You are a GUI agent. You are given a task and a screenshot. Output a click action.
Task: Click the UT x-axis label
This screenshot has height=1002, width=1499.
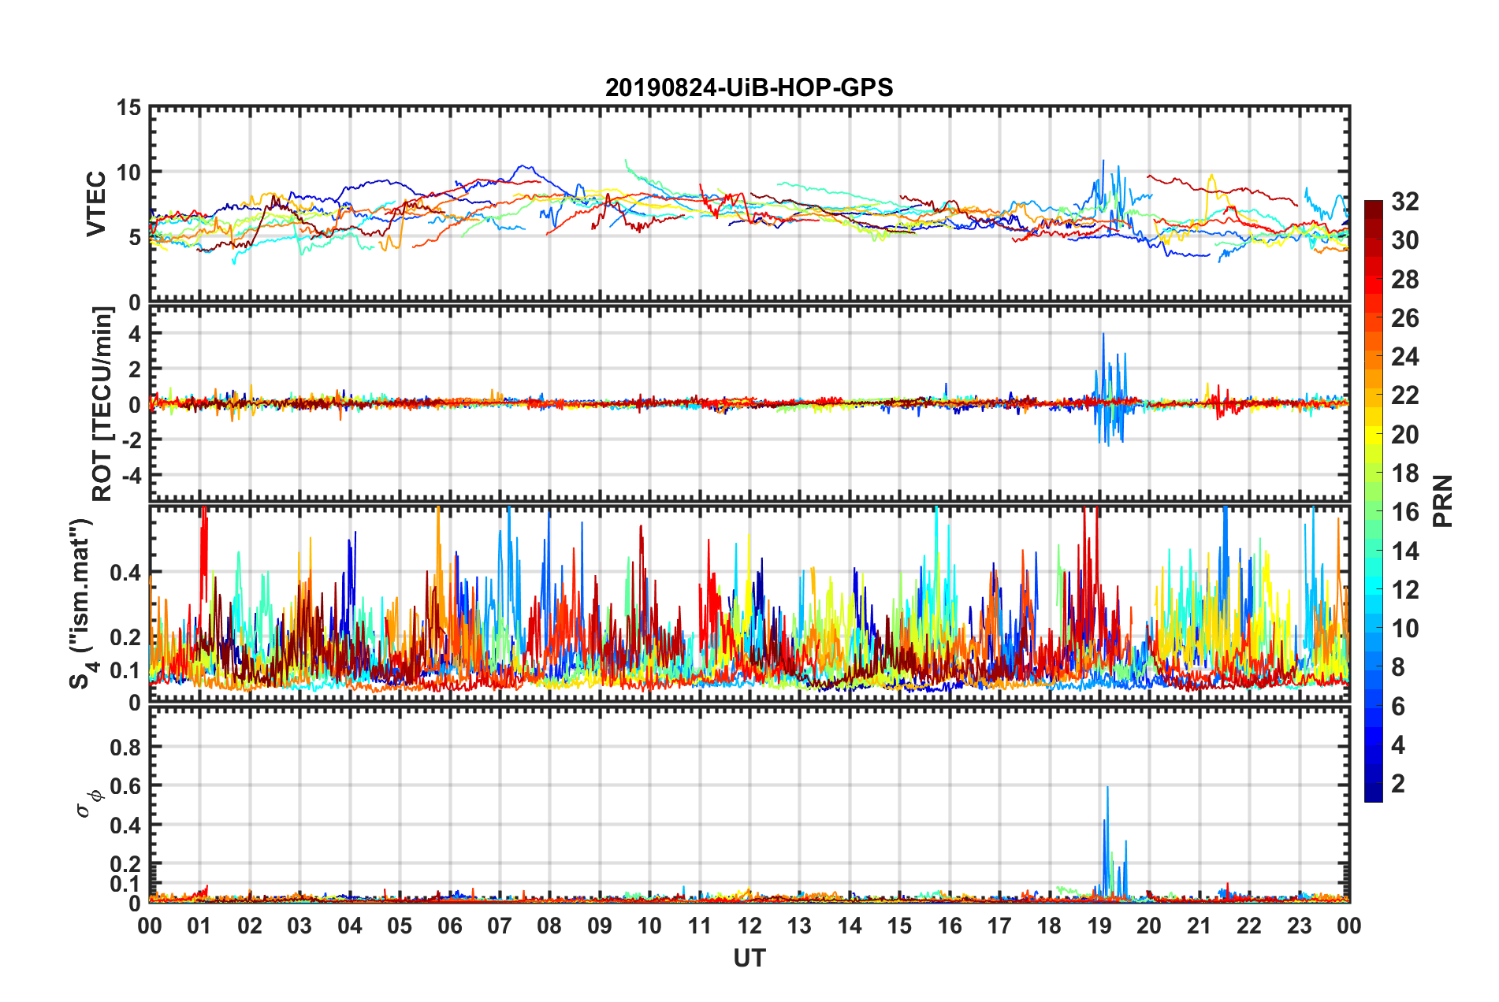pos(749,958)
